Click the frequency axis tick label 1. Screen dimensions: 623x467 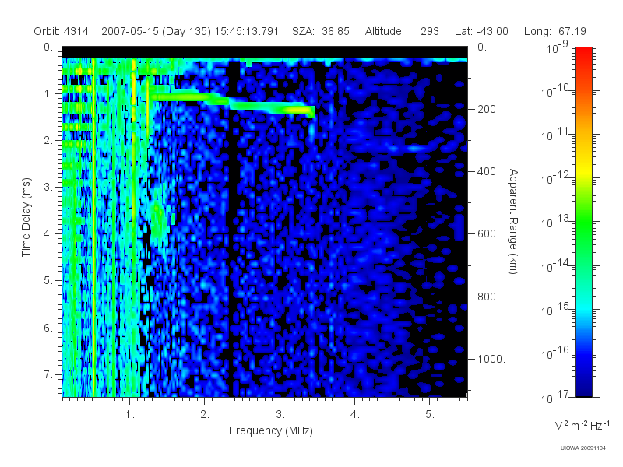(x=130, y=415)
